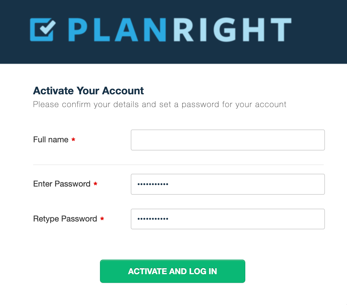Click the "Full name" label text
347x305 pixels.
click(x=51, y=140)
